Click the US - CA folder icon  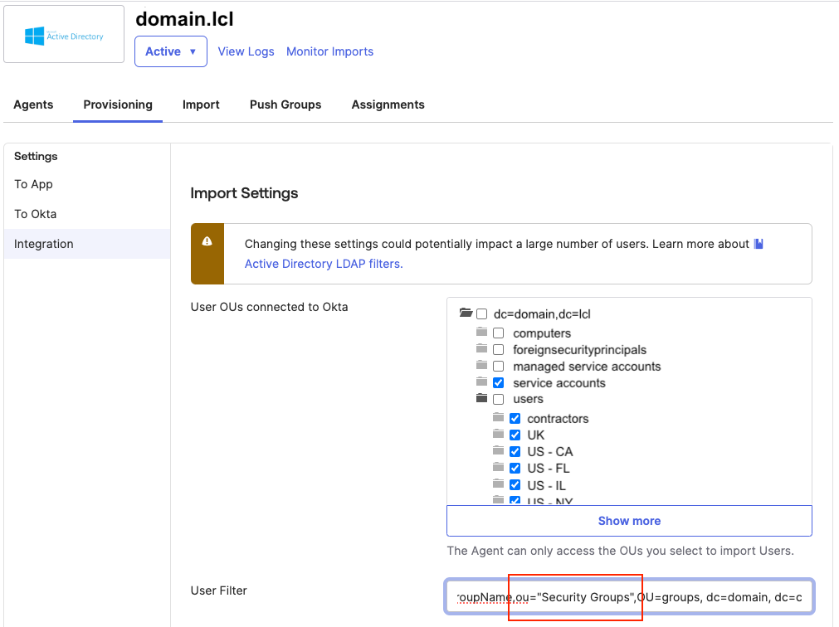(498, 450)
